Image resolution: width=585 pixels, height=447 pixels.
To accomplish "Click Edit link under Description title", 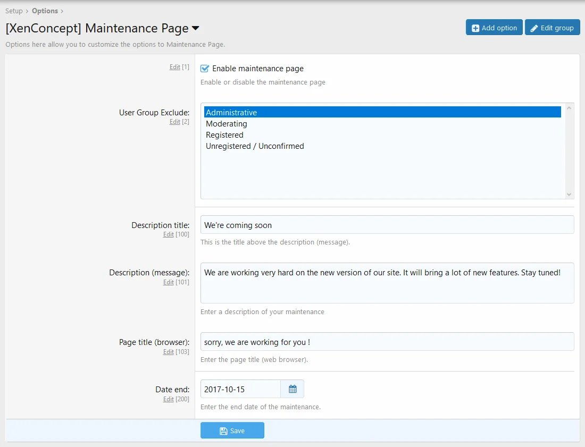I will point(168,234).
